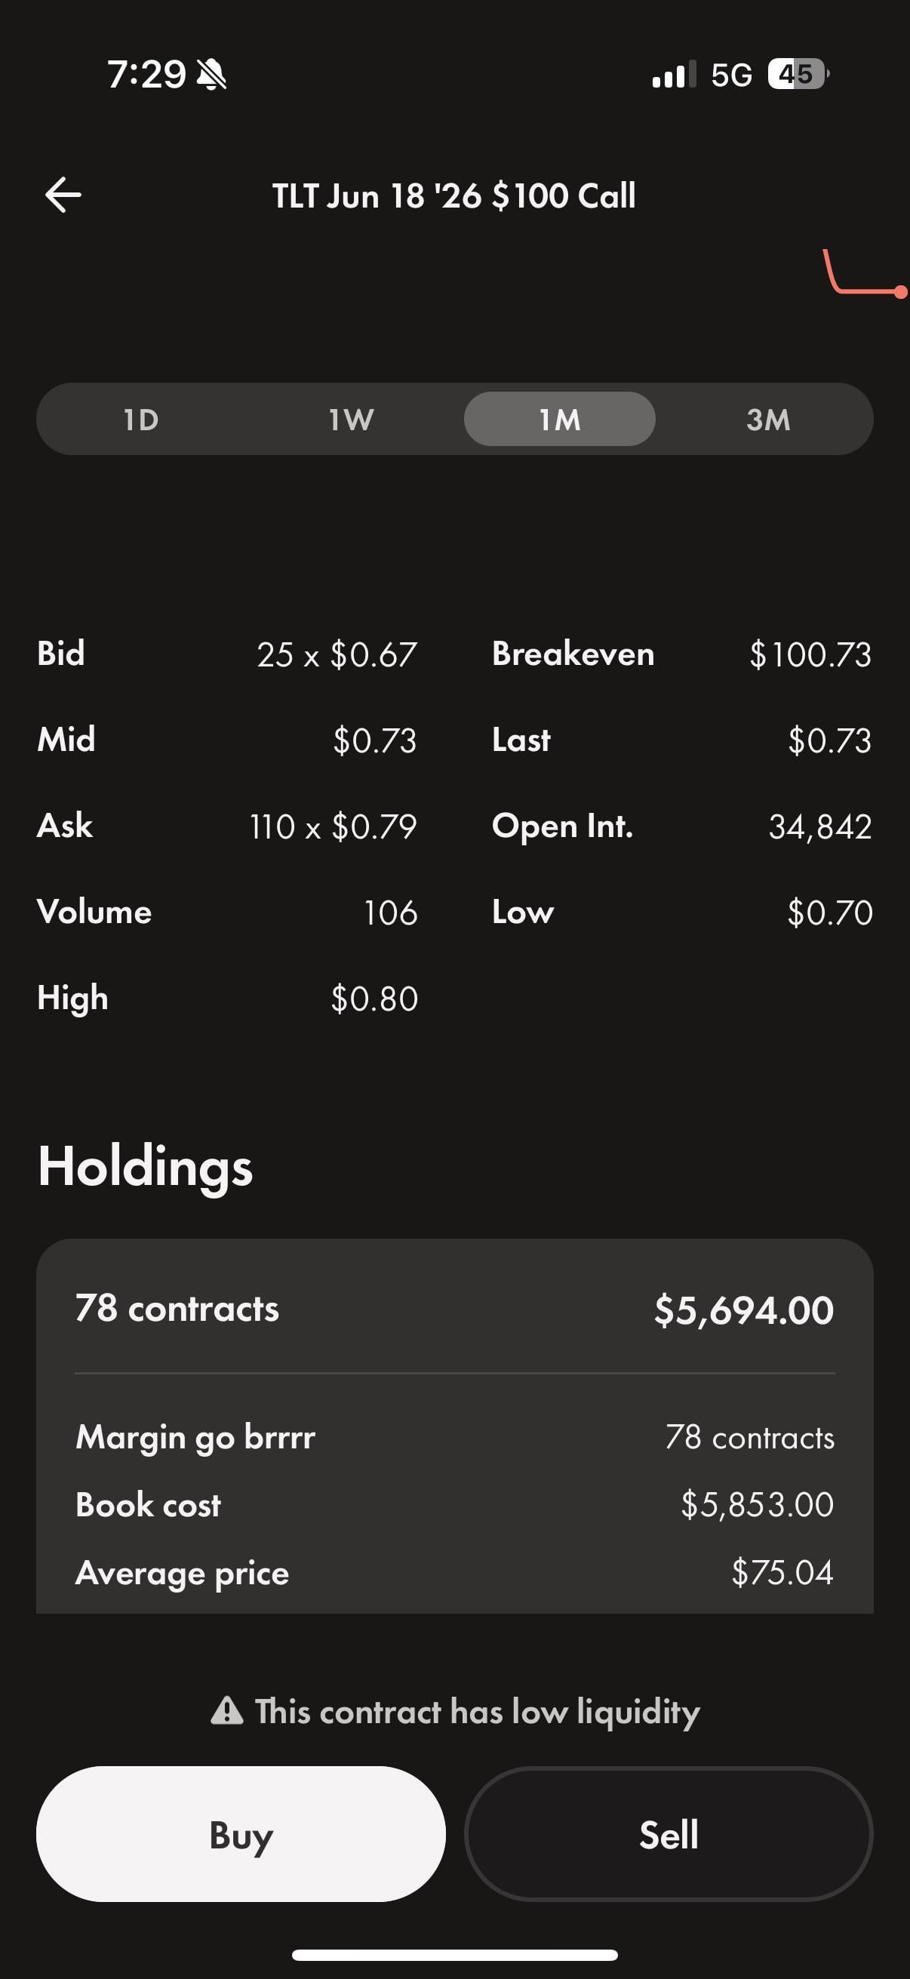Tap the Open Int. value 34,842
This screenshot has height=1979, width=910.
[819, 826]
